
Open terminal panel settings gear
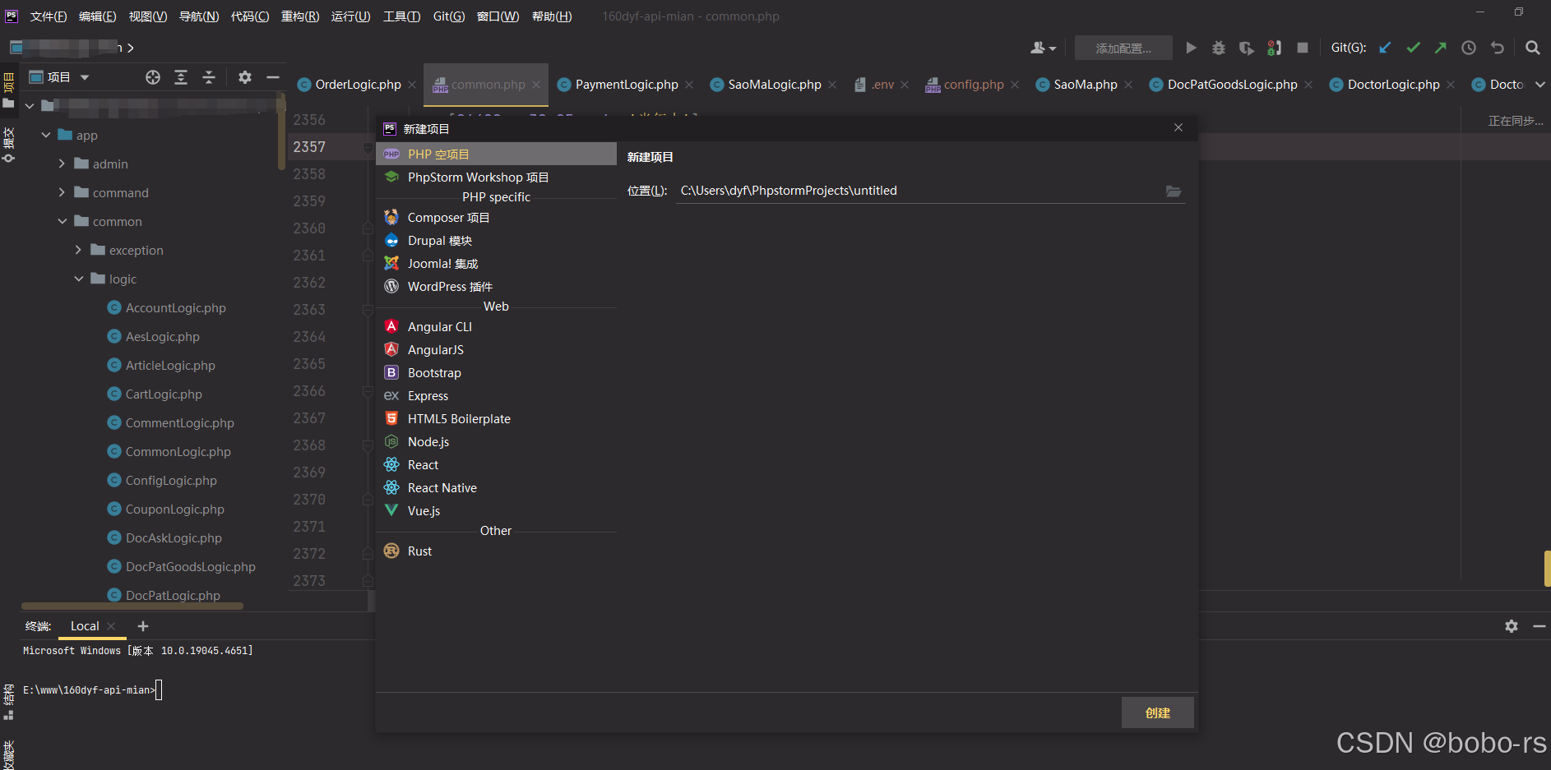point(1512,626)
